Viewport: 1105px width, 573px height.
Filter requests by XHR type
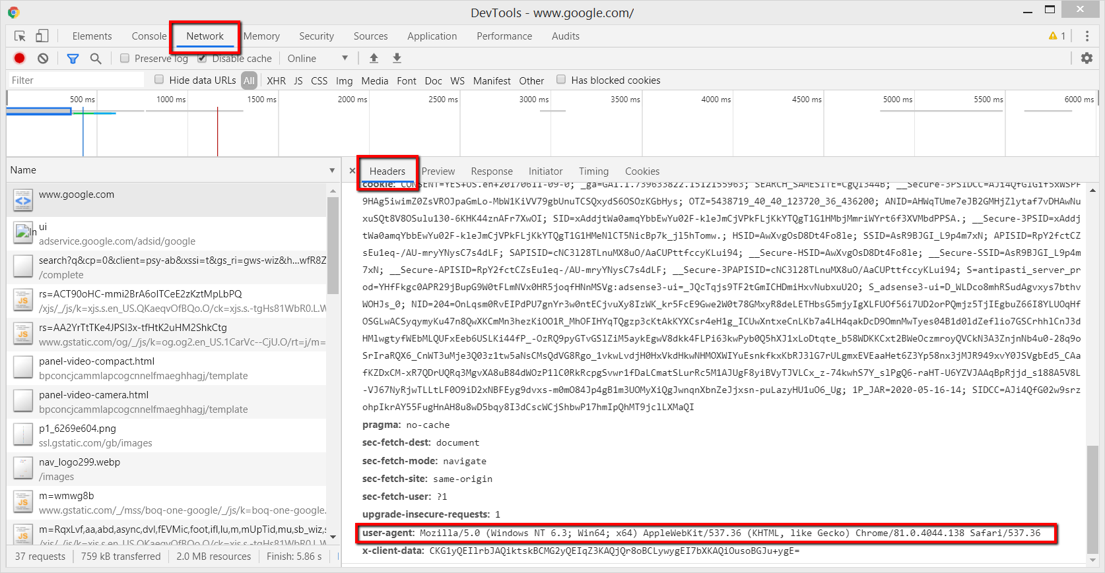[276, 80]
